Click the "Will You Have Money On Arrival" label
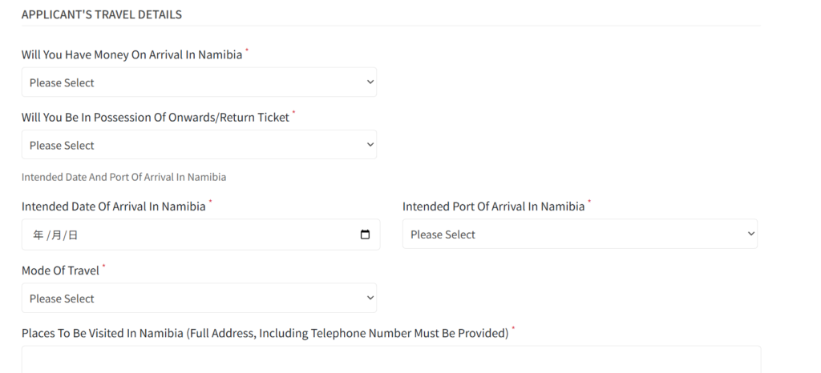Screen dimensions: 821x373 [131, 55]
